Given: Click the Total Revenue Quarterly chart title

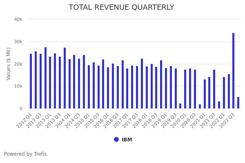Looking at the screenshot, I should click(121, 7).
